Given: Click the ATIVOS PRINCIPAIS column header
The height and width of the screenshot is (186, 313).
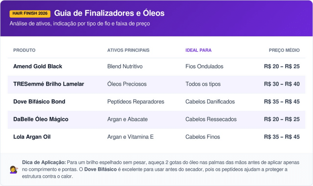Looking at the screenshot, I should coord(128,50).
